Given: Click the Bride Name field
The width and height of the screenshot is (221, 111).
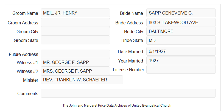Looking at the screenshot, I should coord(181,13).
